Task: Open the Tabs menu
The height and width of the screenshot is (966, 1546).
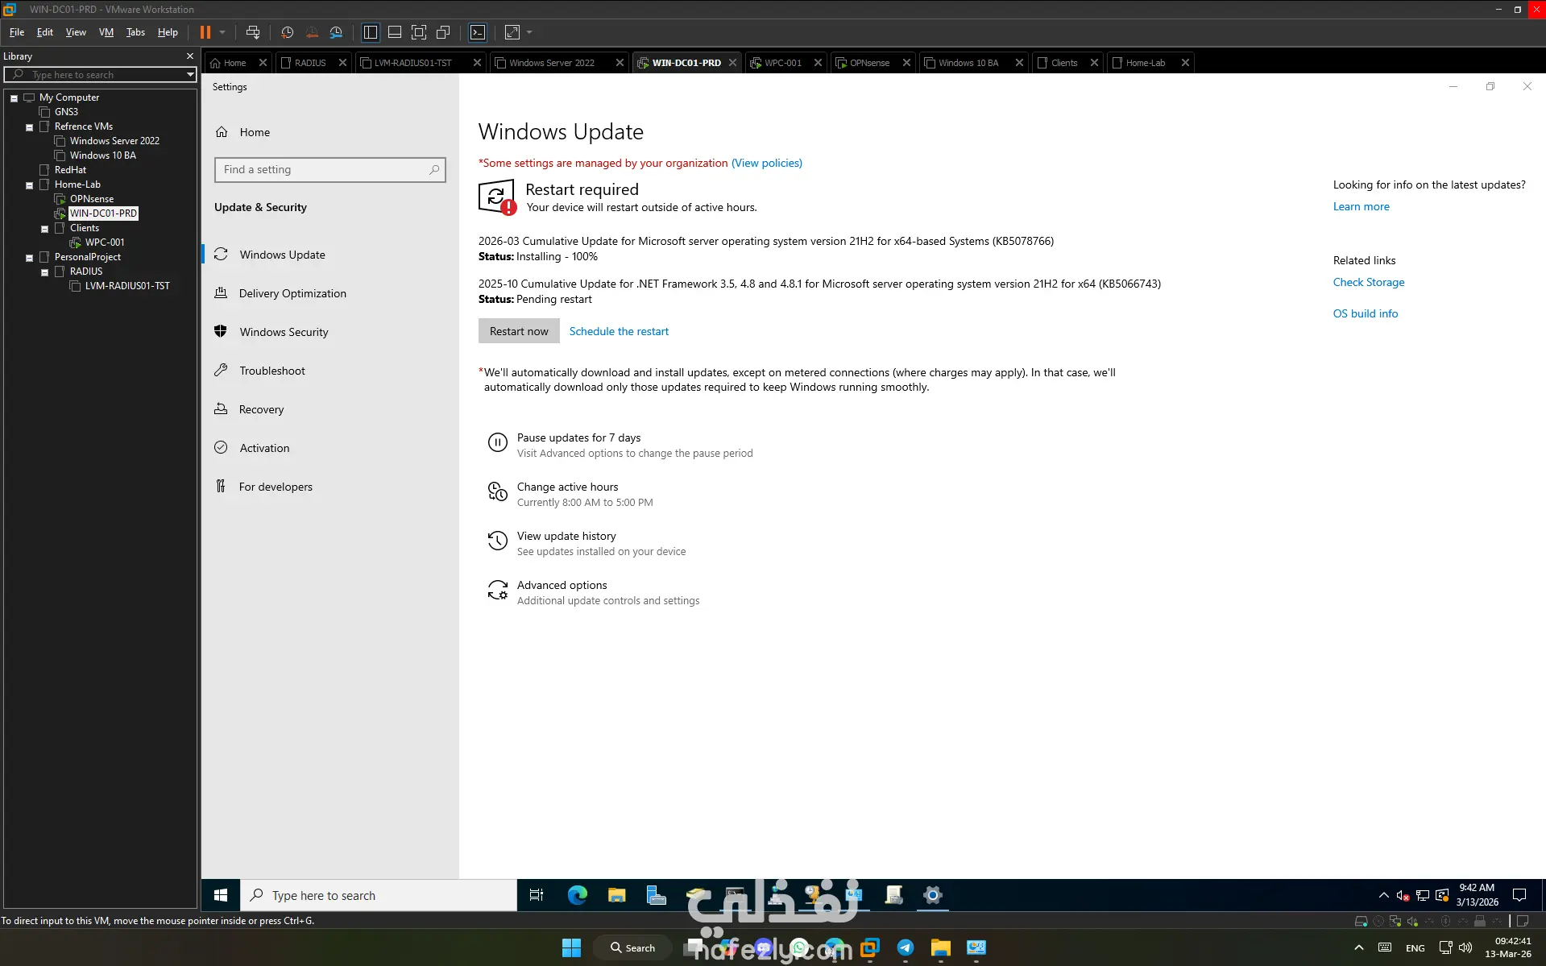Action: tap(135, 32)
